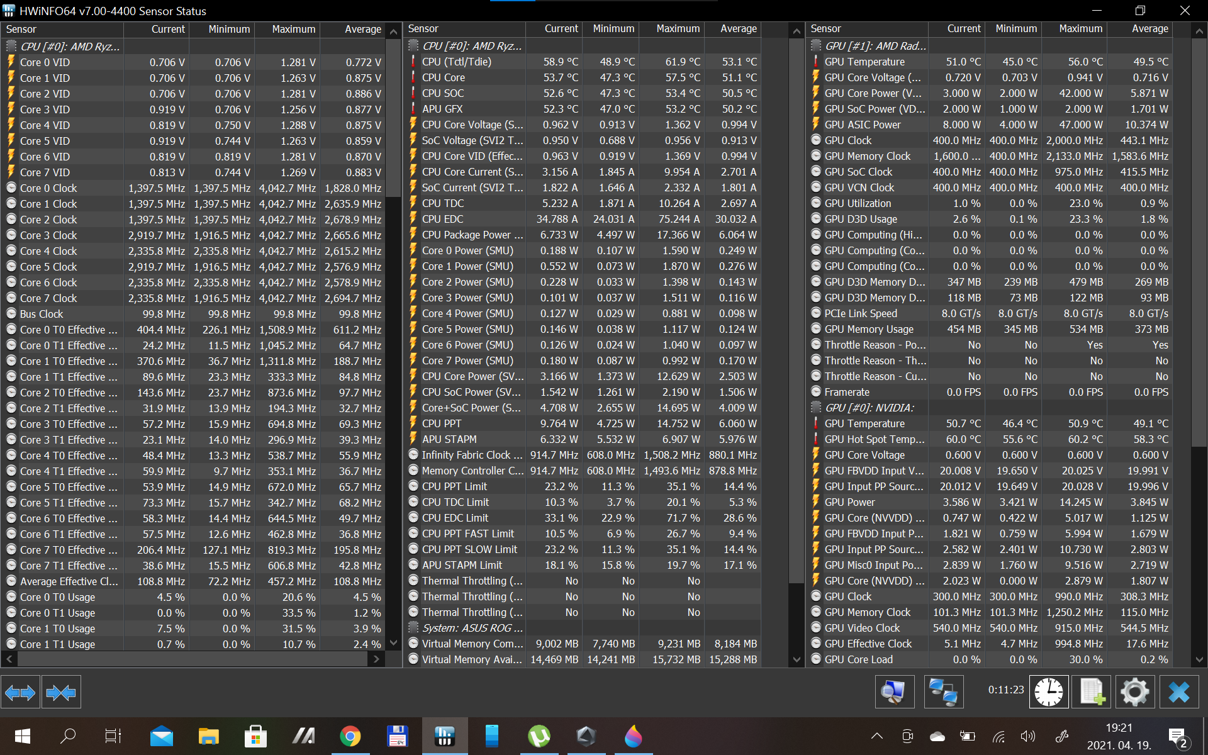Click the GPU Temperature icon under AMD Radeon
Screen dimensions: 1208x755
816,62
